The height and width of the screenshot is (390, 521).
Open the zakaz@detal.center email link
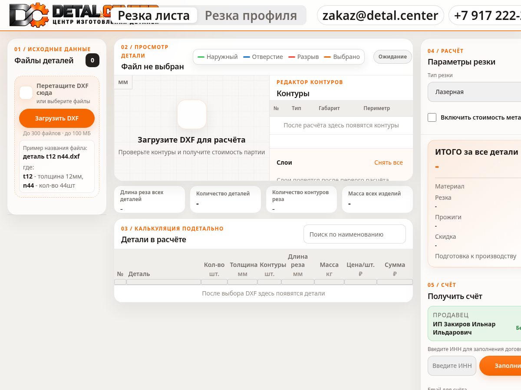pyautogui.click(x=380, y=16)
